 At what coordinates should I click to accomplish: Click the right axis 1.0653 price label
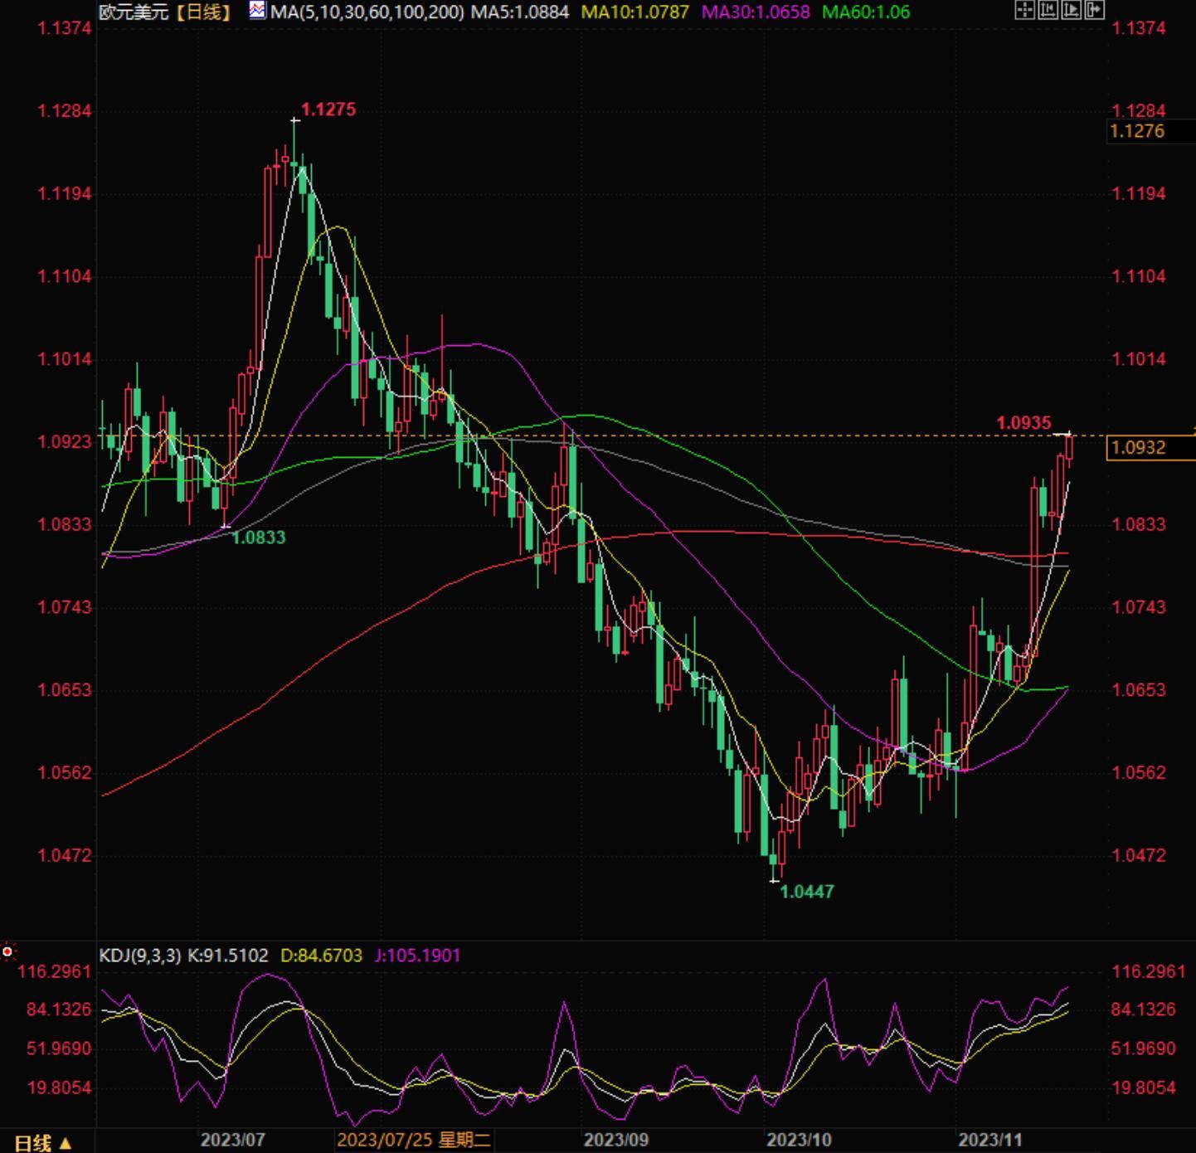click(1139, 690)
